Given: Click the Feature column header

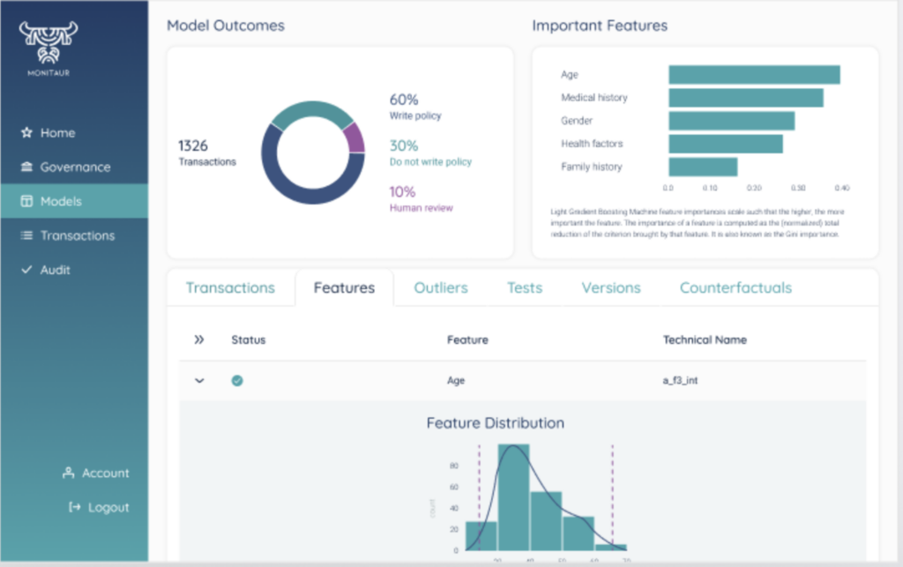Looking at the screenshot, I should (467, 339).
